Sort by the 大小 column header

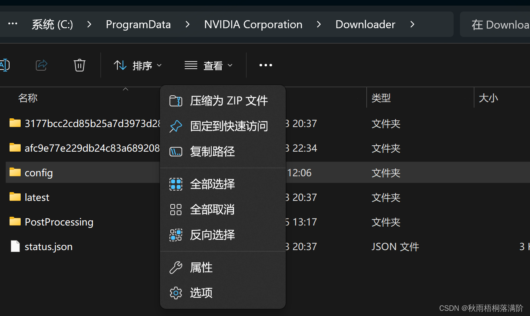click(488, 98)
